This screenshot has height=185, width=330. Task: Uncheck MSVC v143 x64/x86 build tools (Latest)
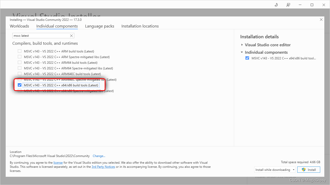19,85
